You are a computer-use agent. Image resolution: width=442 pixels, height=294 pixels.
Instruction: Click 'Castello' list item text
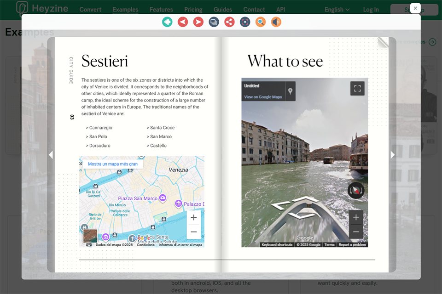tap(158, 146)
